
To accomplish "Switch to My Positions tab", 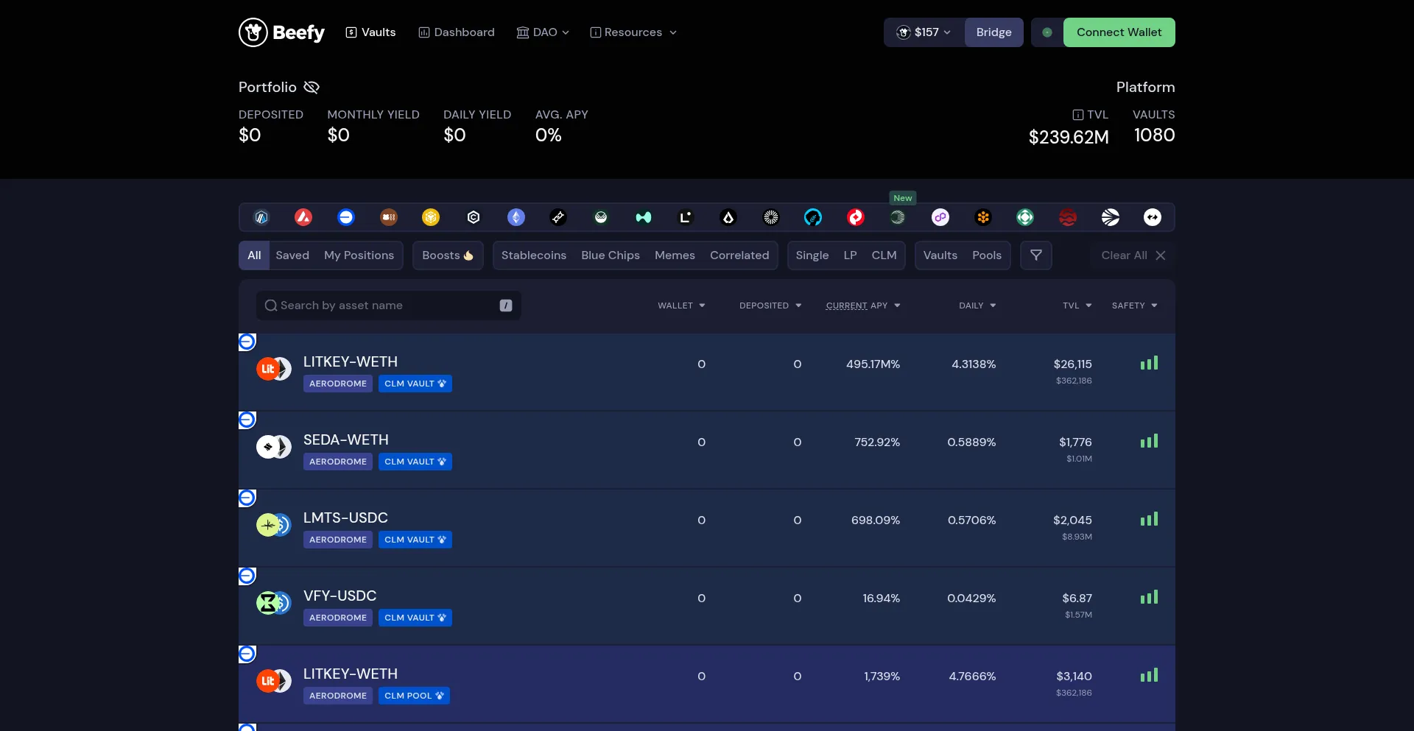I will [x=359, y=255].
